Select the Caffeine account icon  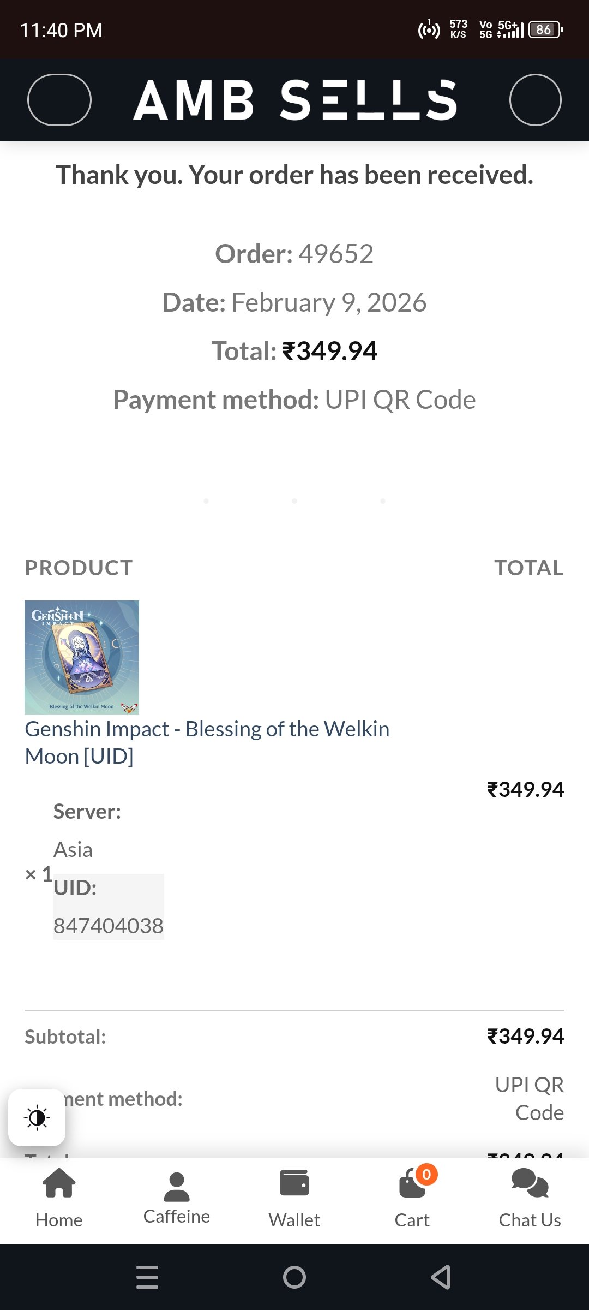click(x=176, y=1184)
